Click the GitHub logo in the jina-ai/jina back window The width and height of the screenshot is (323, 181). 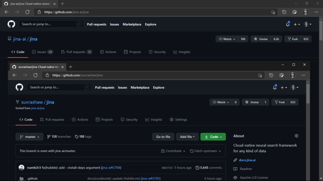(x=11, y=24)
